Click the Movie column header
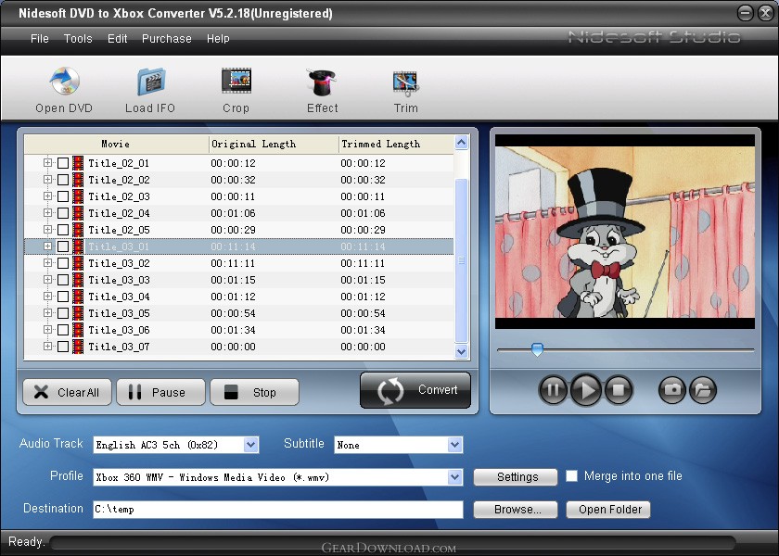The width and height of the screenshot is (779, 556). 116,144
